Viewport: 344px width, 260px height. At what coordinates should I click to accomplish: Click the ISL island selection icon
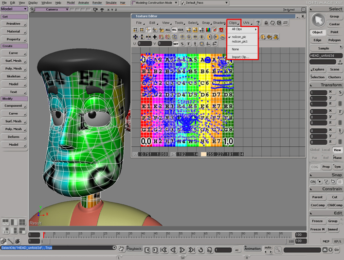(175, 30)
